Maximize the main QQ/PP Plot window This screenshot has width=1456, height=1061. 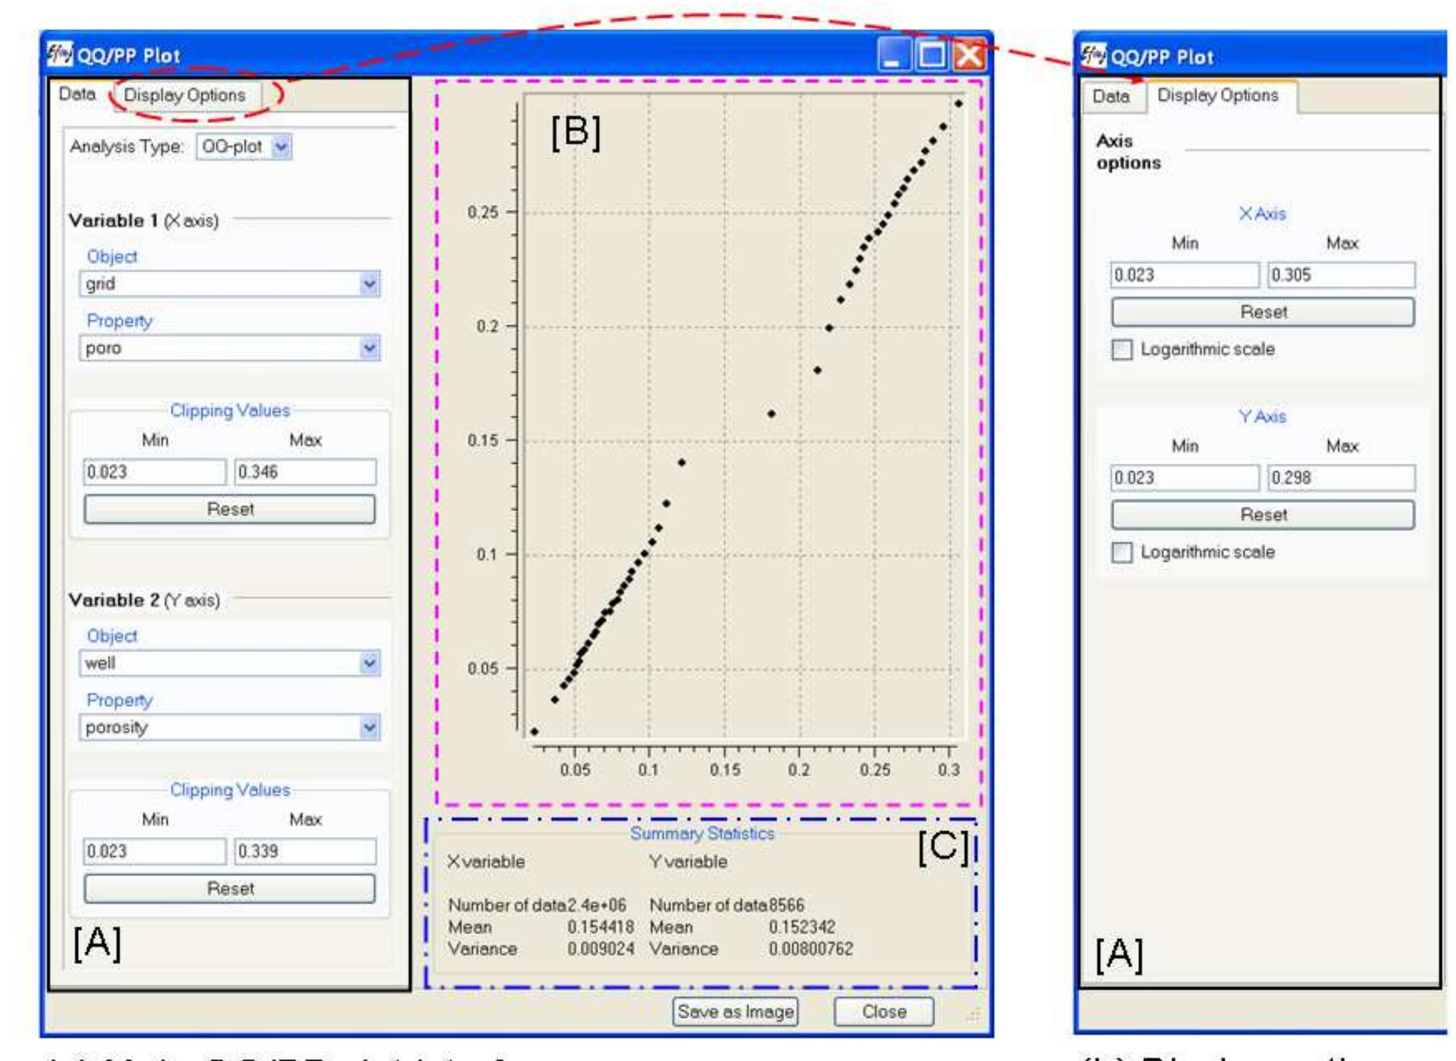[x=932, y=55]
